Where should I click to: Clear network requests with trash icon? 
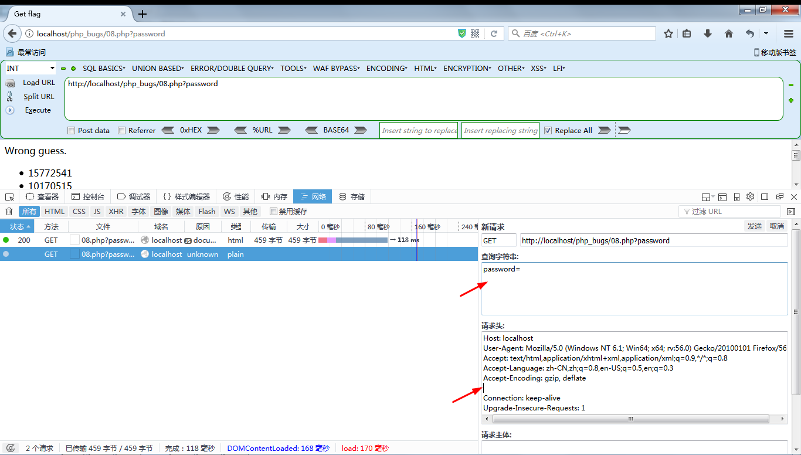[x=9, y=211]
